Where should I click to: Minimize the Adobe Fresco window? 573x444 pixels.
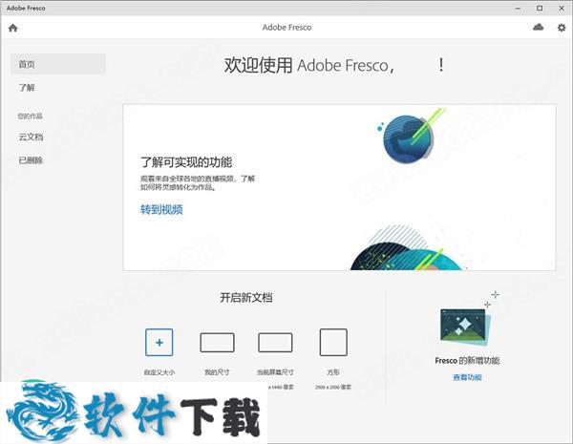pos(518,8)
